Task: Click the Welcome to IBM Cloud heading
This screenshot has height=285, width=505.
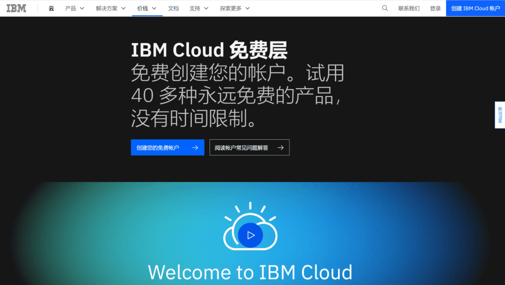Action: pos(250,272)
